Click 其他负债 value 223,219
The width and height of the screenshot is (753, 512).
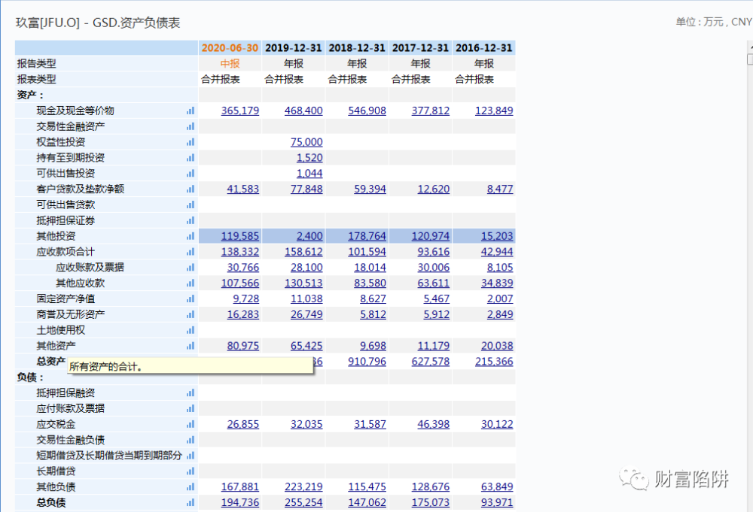click(303, 487)
